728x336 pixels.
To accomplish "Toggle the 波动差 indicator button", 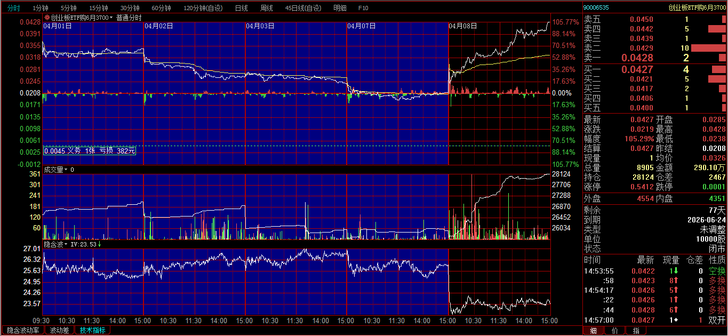I will pos(59,330).
